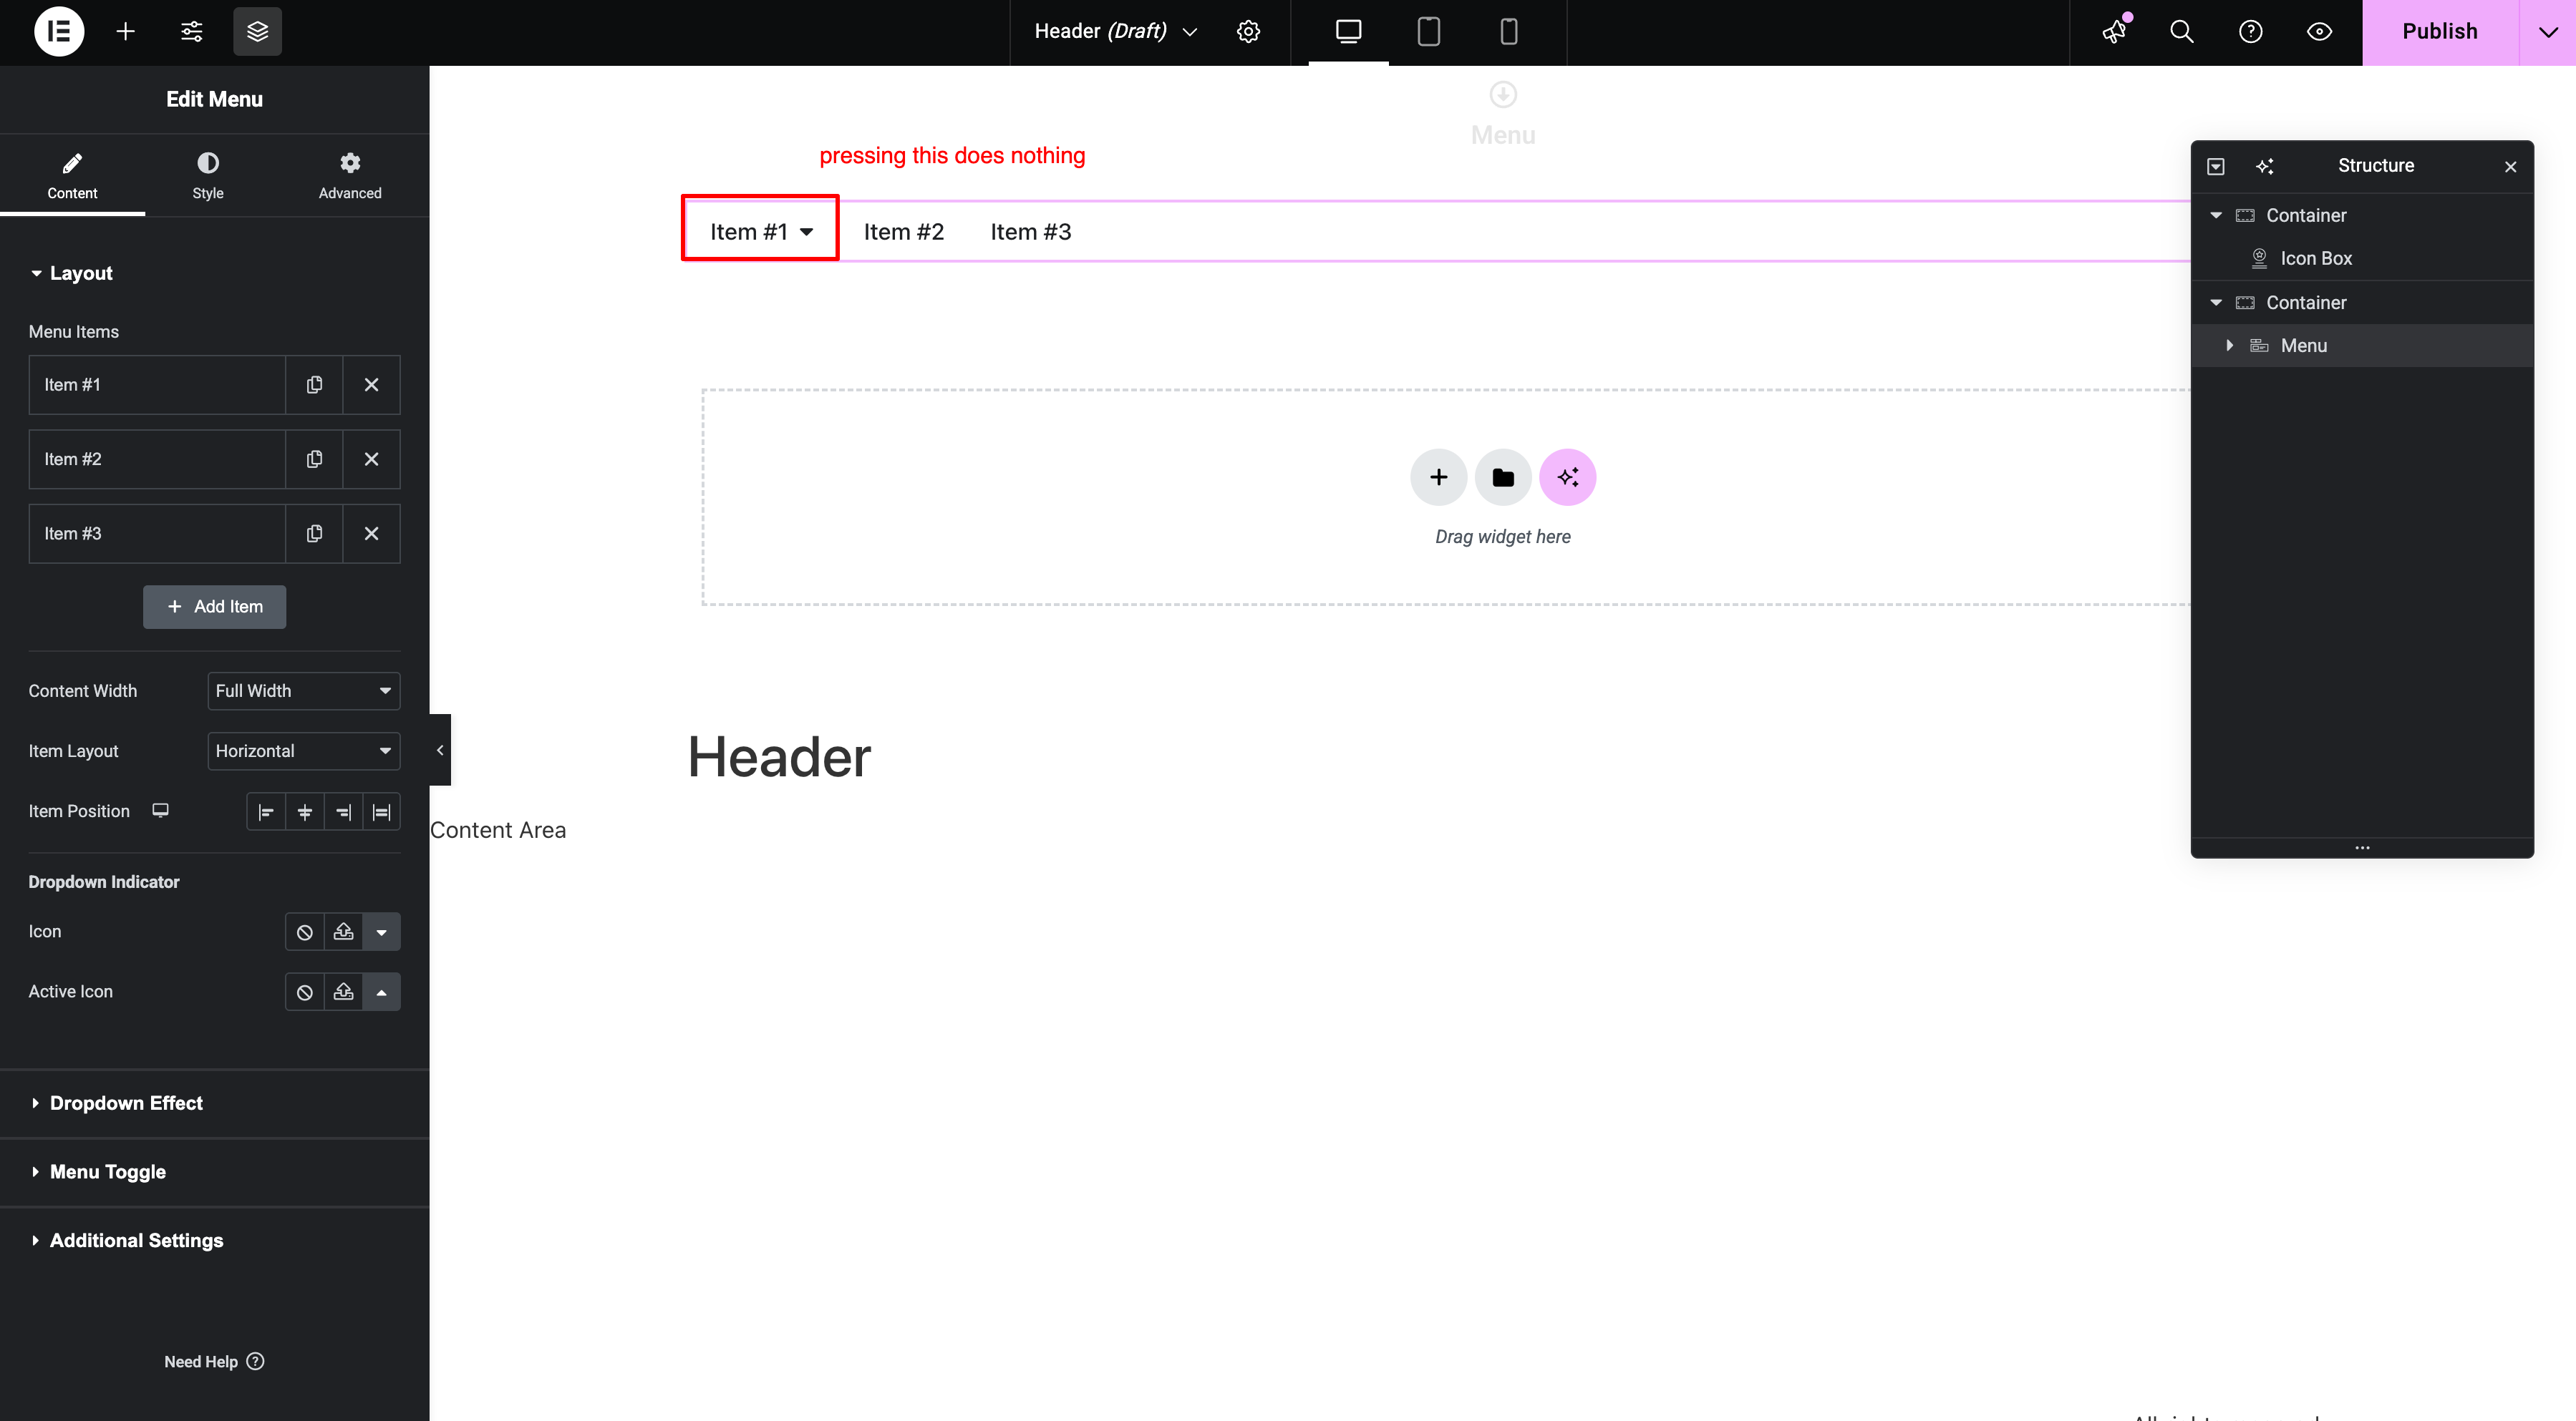Align item position to center
This screenshot has height=1421, width=2576.
click(x=305, y=811)
